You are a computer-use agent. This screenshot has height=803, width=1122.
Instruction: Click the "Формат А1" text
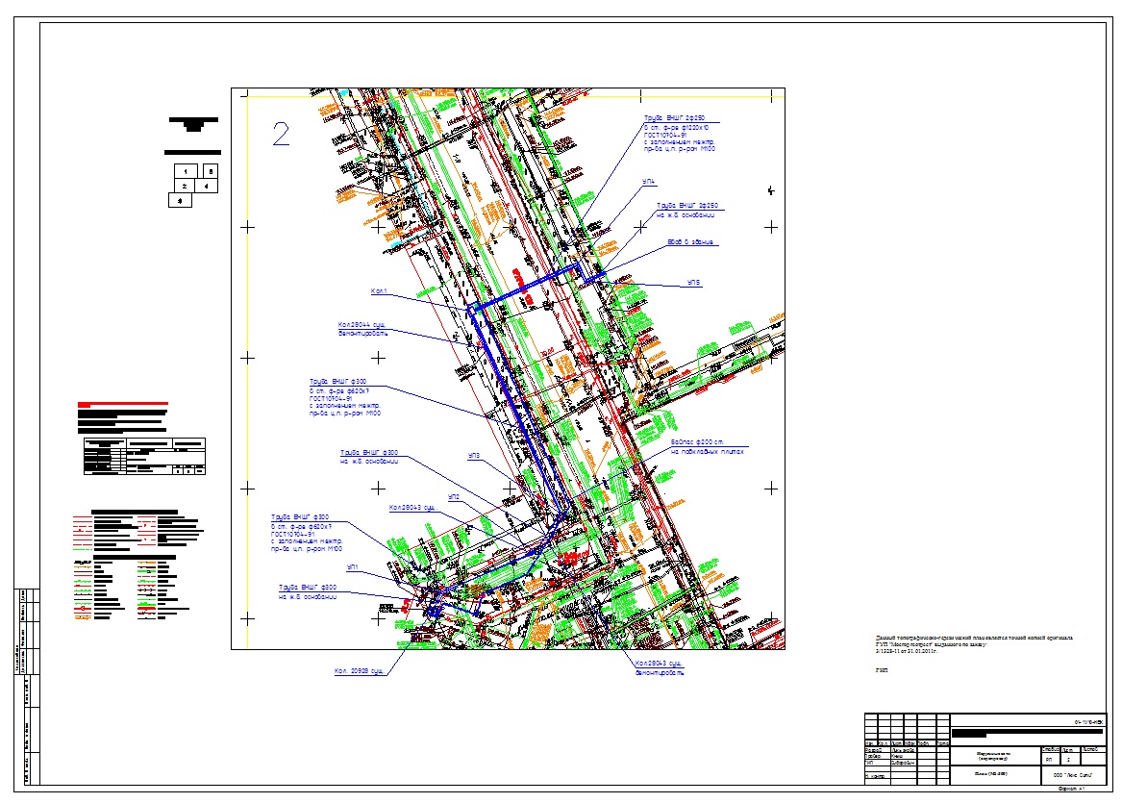pyautogui.click(x=1071, y=789)
